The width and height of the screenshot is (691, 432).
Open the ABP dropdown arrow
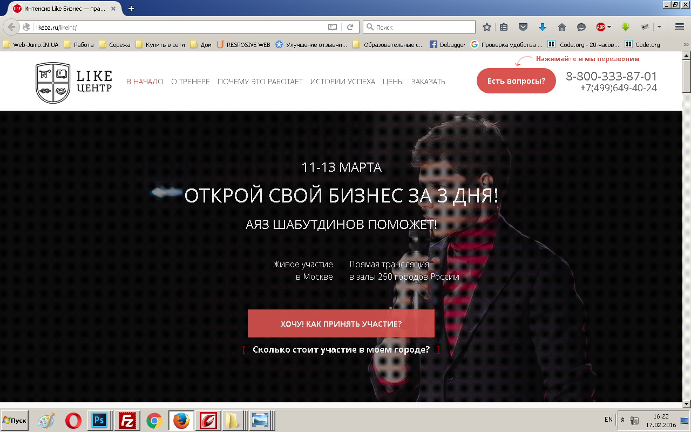point(609,27)
